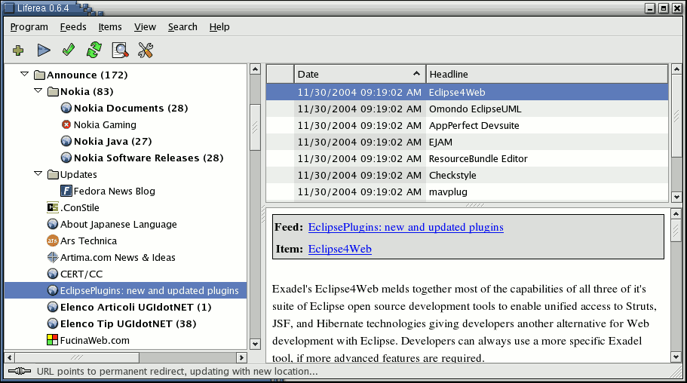687x383 pixels.
Task: Click the Nokia Java globe icon
Action: (66, 141)
